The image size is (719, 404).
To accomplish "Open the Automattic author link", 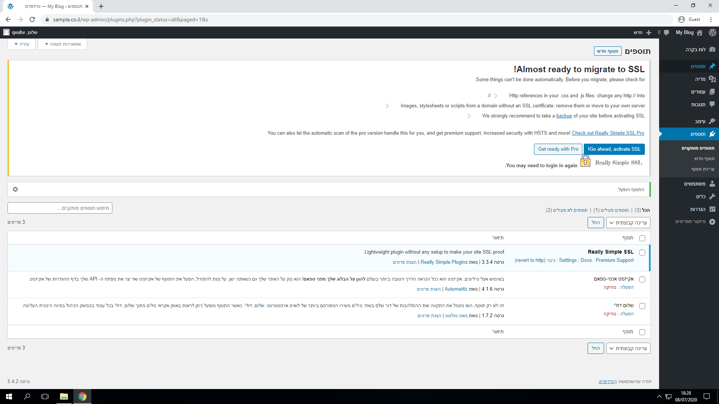I will click(x=456, y=289).
